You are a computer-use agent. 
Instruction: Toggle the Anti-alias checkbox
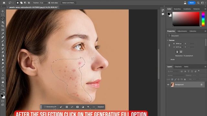49,3
